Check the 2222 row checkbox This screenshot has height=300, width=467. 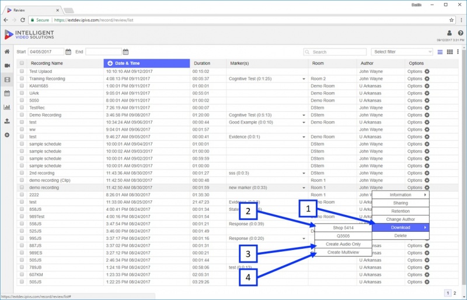[22, 195]
